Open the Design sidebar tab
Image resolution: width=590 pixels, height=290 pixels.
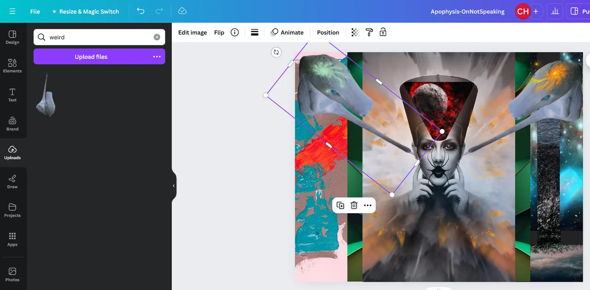tap(12, 37)
